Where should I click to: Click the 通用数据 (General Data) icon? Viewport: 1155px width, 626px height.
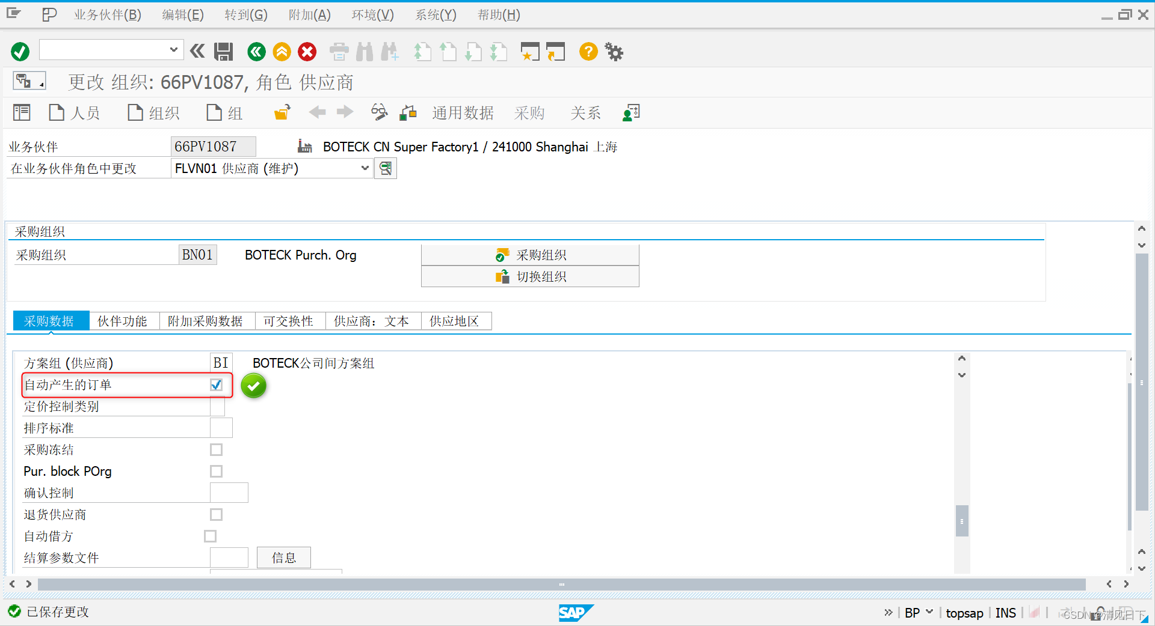coord(463,112)
